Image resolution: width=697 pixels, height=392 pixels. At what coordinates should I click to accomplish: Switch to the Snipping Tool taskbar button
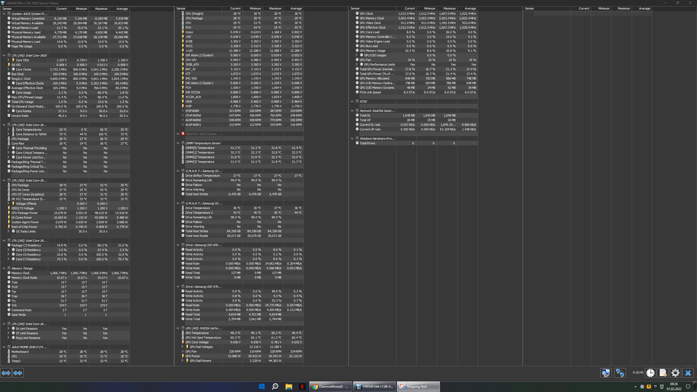pyautogui.click(x=418, y=387)
